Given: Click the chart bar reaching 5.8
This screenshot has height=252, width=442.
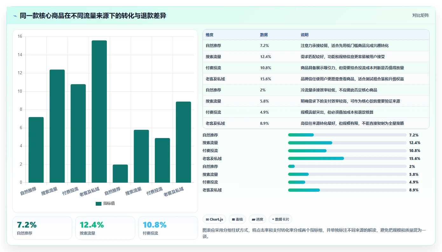Looking at the screenshot, I should pos(141,156).
